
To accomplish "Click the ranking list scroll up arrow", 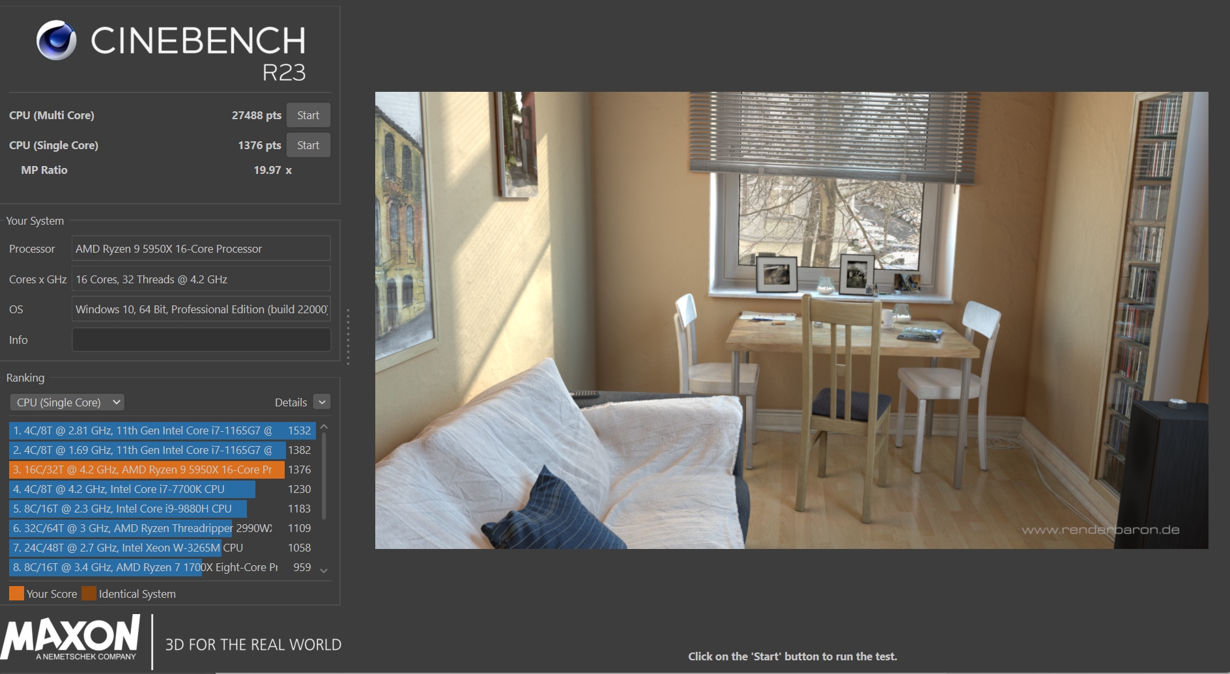I will pos(324,427).
